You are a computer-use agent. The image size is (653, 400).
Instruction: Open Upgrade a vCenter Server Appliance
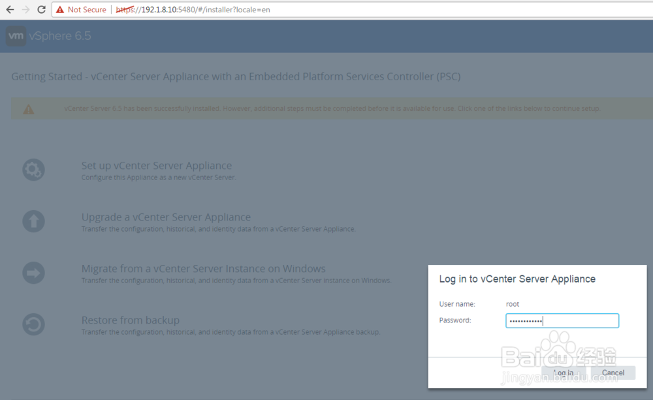point(166,217)
